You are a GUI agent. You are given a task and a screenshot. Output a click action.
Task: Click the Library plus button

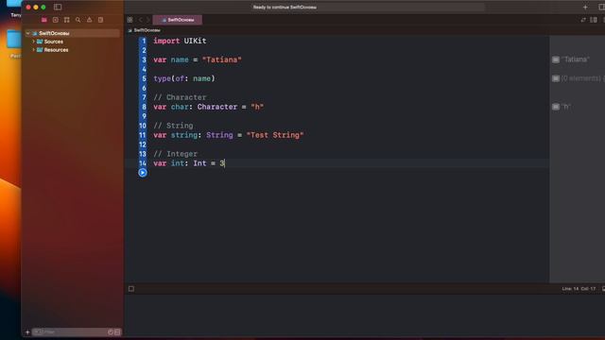click(x=585, y=7)
